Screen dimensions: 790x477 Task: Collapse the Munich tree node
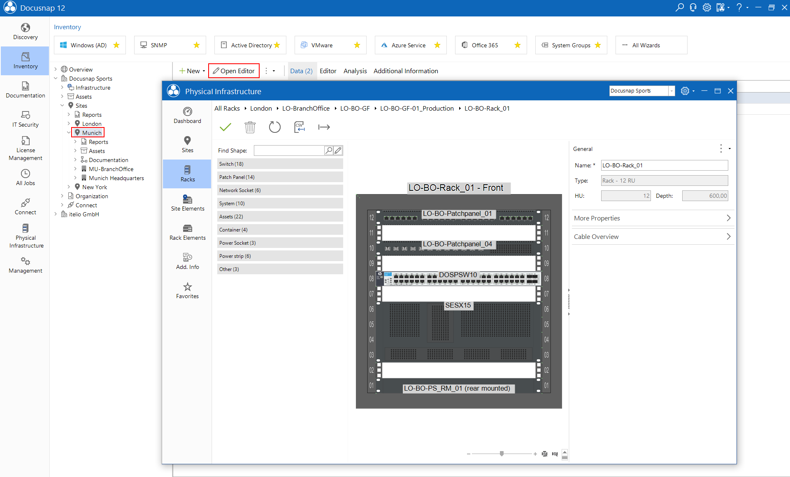click(x=69, y=133)
